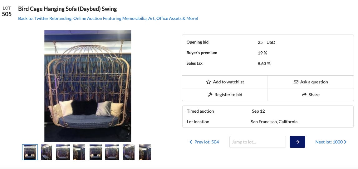Click the envelope icon for Ask a question
The height and width of the screenshot is (169, 358).
(x=296, y=82)
